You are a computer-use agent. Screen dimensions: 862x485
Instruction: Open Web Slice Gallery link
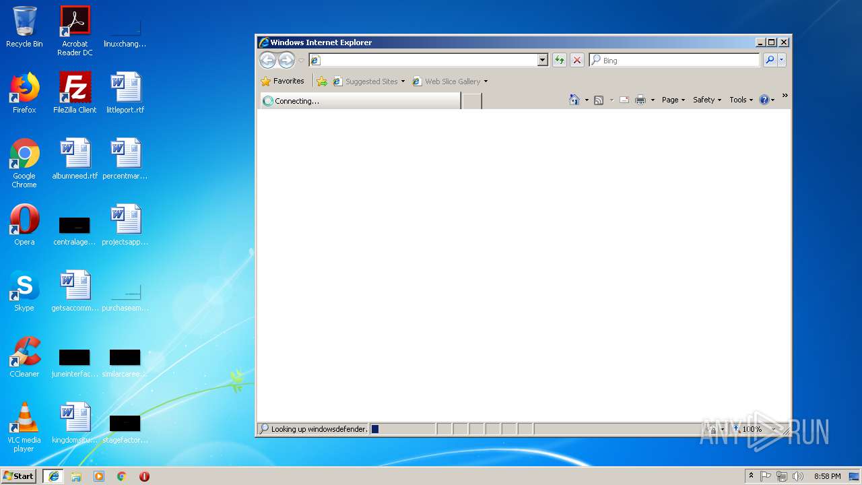(450, 82)
